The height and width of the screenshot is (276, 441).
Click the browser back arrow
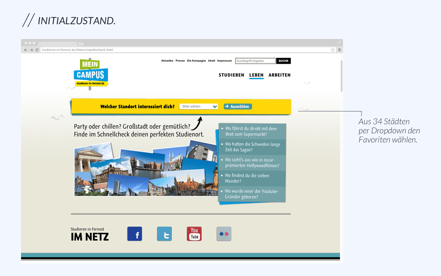pos(26,50)
